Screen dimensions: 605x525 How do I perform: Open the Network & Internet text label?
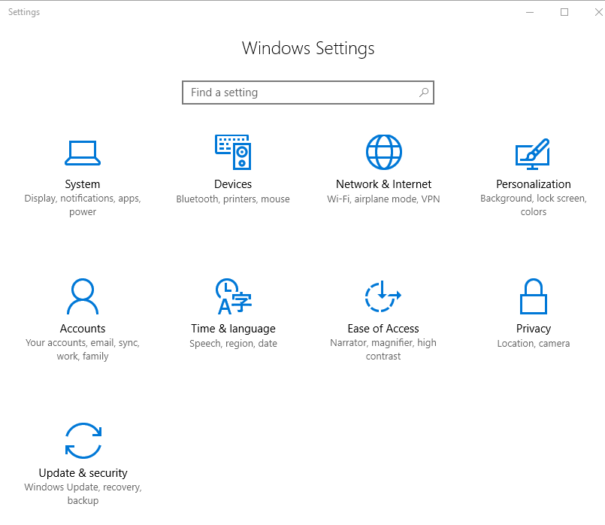tap(383, 184)
